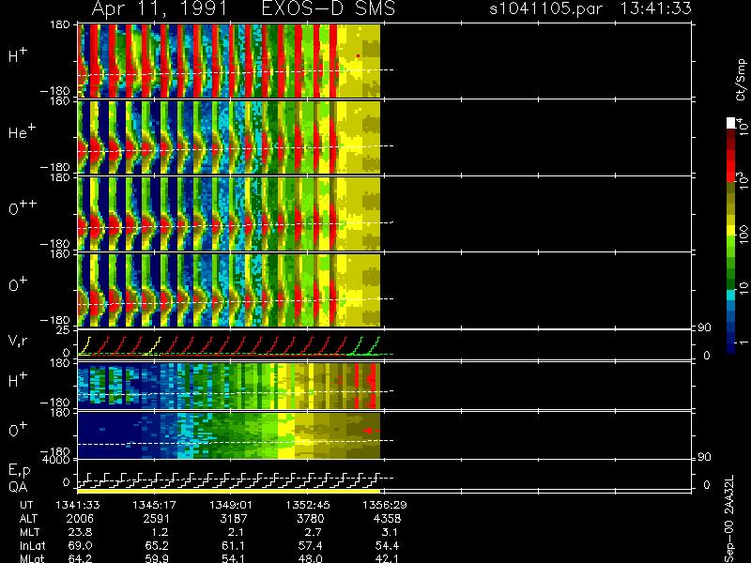Click the file name "s1041105.par"
751x563 pixels.
(546, 8)
